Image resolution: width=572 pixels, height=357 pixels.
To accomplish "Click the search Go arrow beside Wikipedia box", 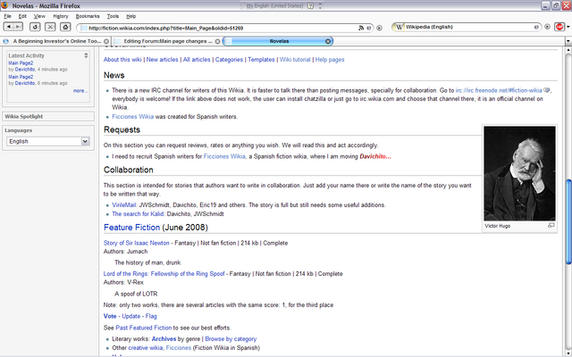I will [x=547, y=27].
